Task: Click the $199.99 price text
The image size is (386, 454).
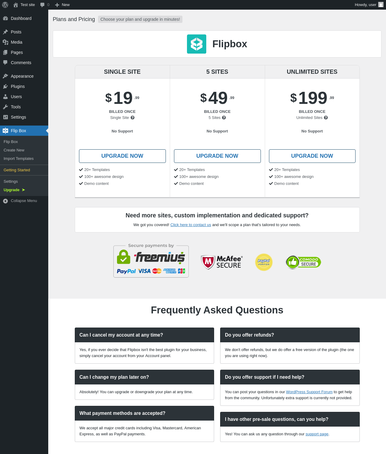Action: (x=312, y=98)
